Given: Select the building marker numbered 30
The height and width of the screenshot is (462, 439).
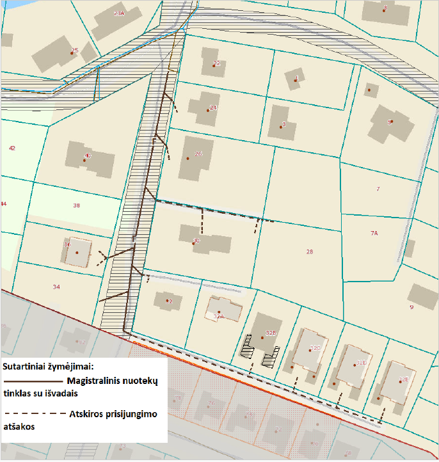Looking at the screenshot, I should [x=193, y=241].
